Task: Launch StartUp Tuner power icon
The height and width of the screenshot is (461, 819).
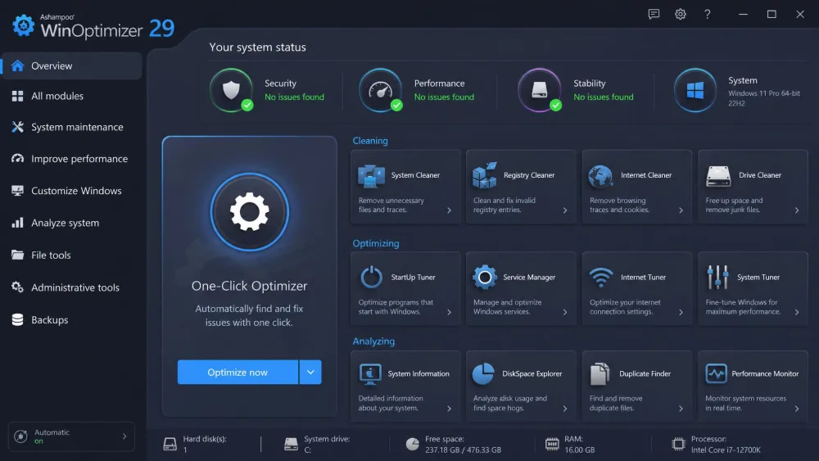Action: coord(371,278)
